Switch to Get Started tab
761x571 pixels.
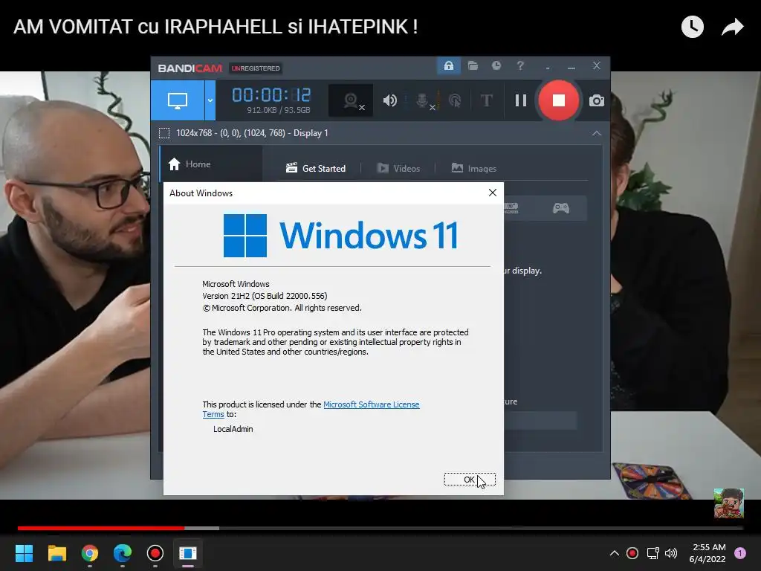(316, 169)
